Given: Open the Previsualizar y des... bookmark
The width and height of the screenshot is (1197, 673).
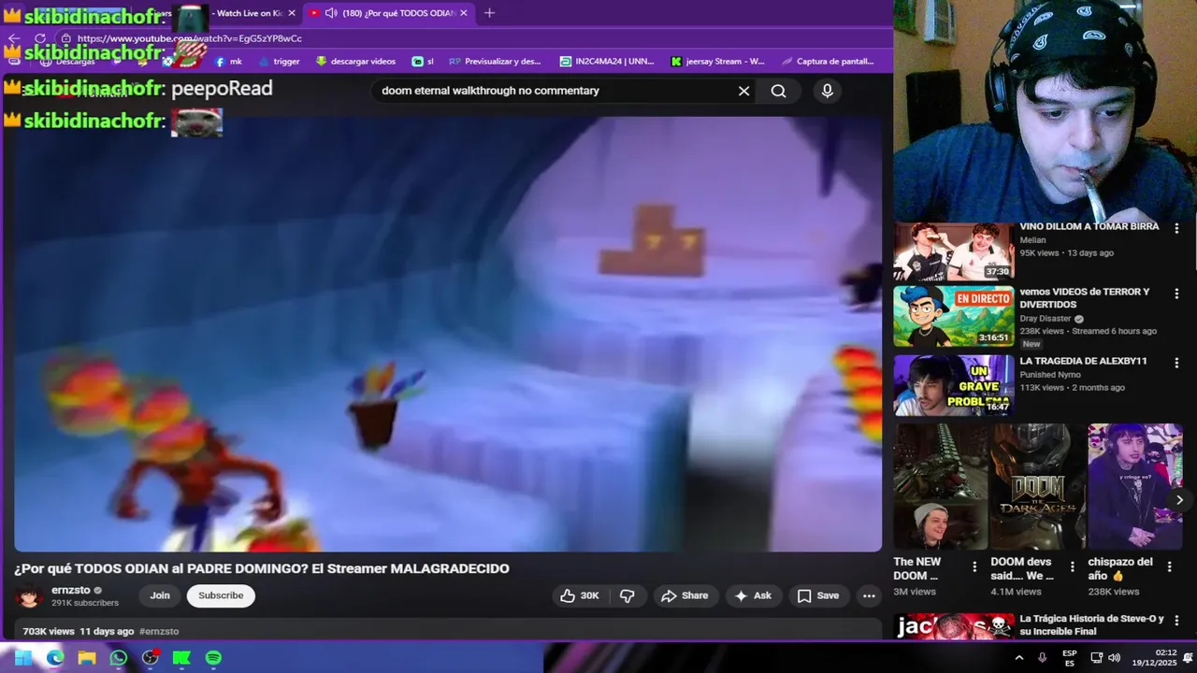Looking at the screenshot, I should pos(495,62).
